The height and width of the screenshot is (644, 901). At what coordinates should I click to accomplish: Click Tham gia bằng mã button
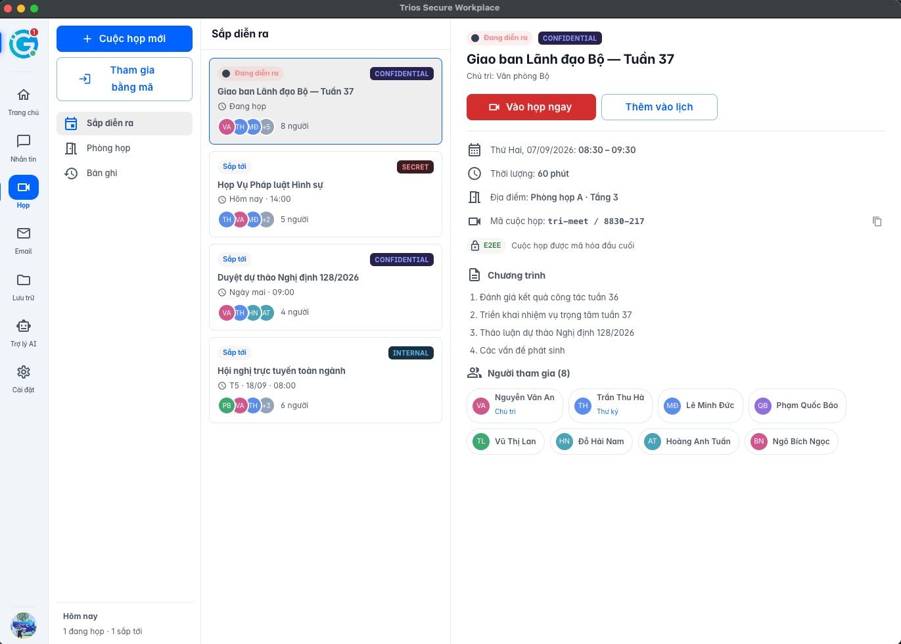[124, 79]
